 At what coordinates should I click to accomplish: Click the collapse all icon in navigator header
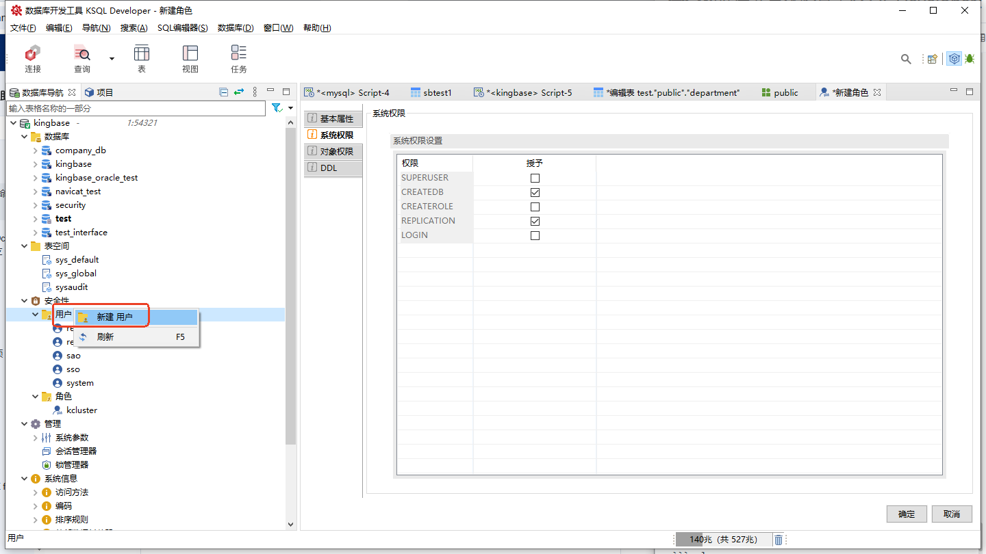(x=223, y=92)
